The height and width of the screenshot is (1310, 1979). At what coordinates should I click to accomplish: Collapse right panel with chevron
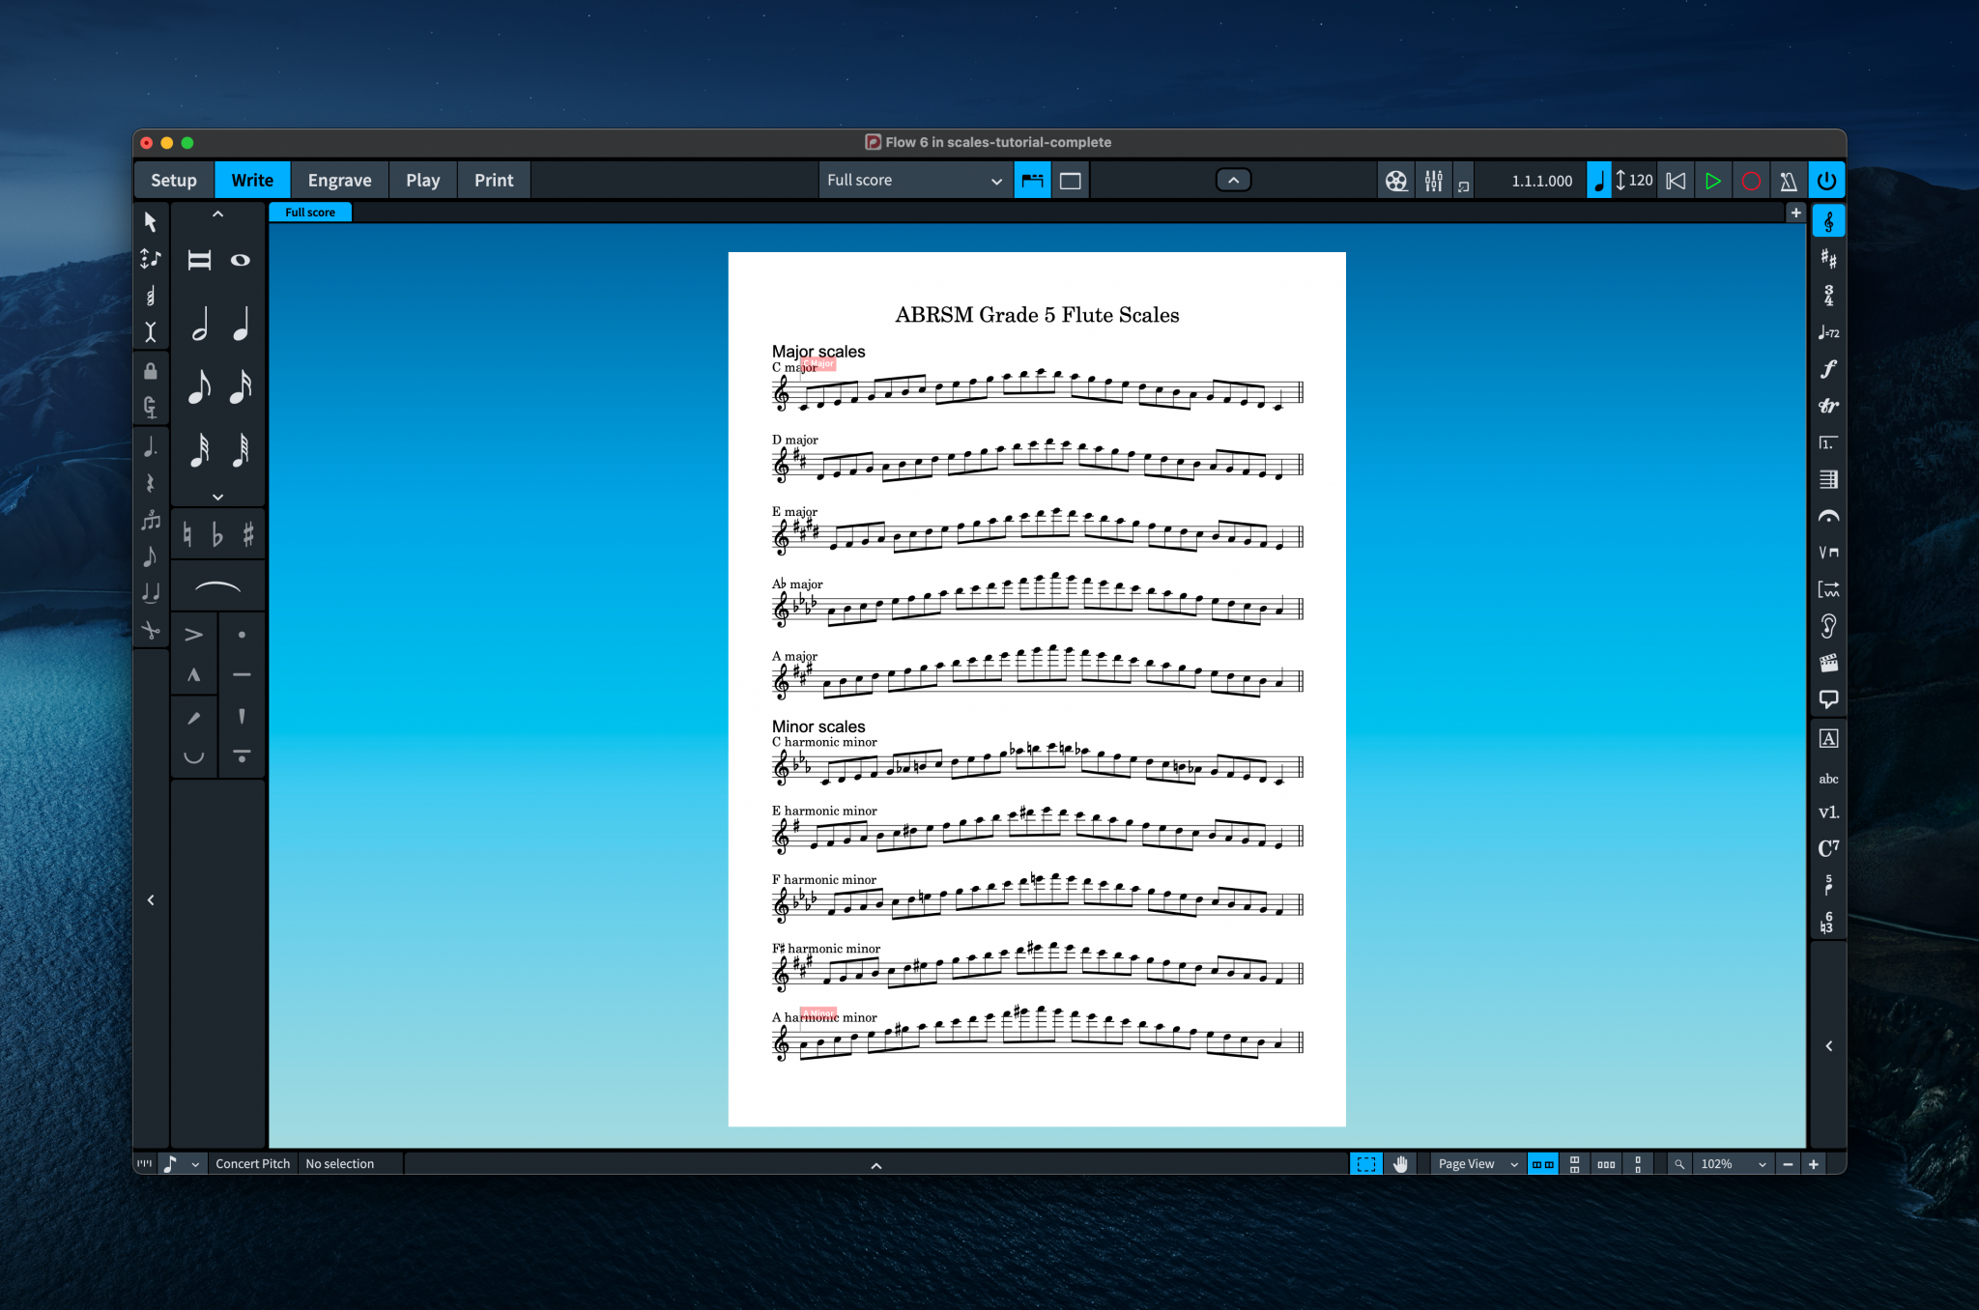click(x=1828, y=1046)
